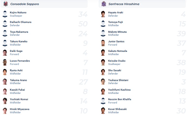The height and width of the screenshot is (115, 187).
Task: Click Daihachi Okamura's jersey number 50
Action: click(83, 24)
